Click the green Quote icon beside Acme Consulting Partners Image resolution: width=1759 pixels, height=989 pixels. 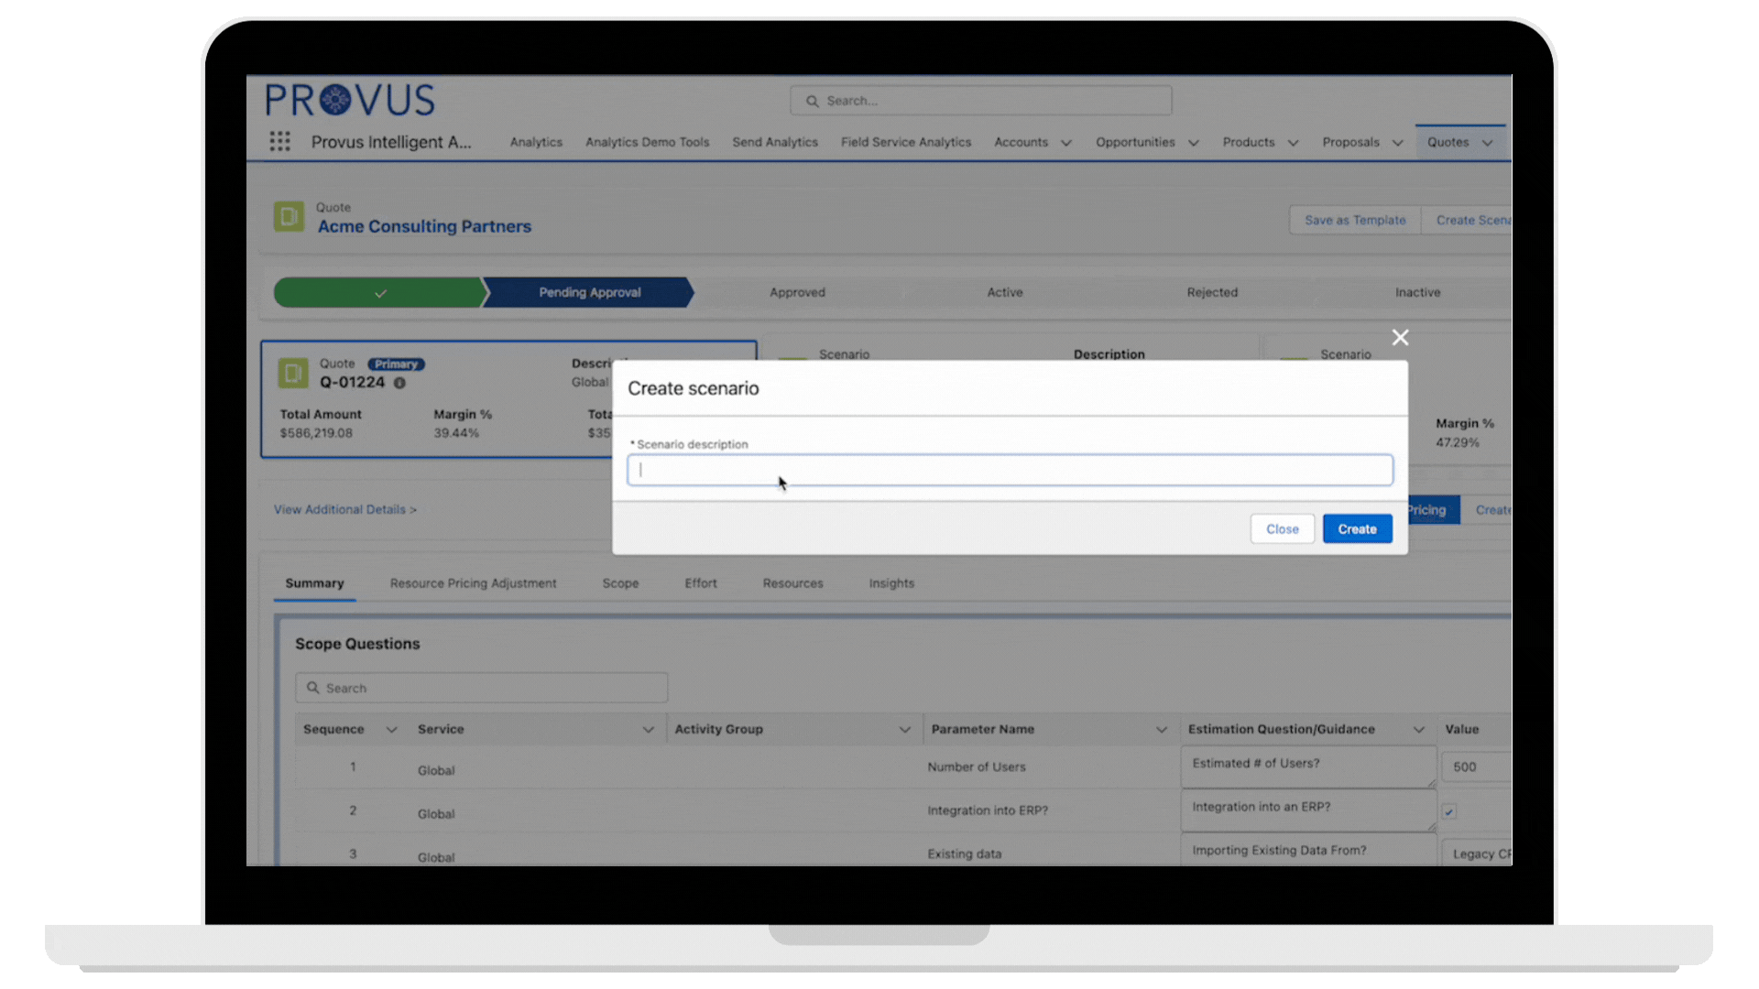(289, 217)
